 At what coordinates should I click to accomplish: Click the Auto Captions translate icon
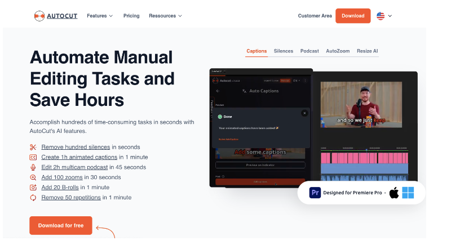tap(244, 91)
